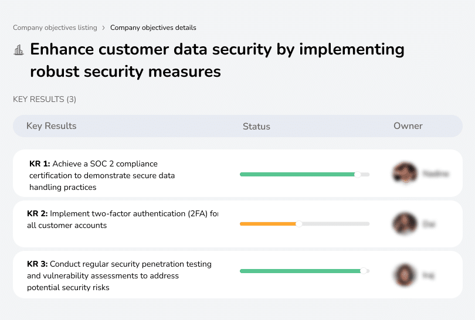Select Company objectives details breadcrumb

(x=153, y=28)
